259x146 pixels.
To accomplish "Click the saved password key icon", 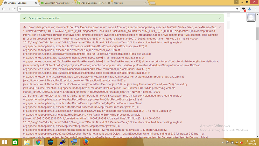I will (237, 9).
